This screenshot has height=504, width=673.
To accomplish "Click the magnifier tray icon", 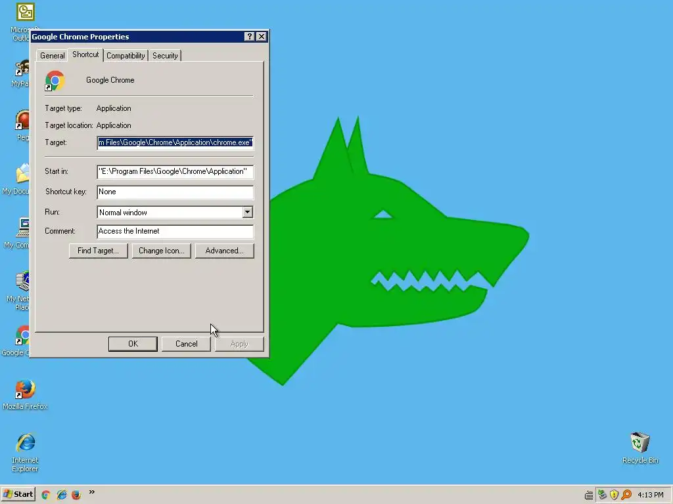I will point(626,495).
